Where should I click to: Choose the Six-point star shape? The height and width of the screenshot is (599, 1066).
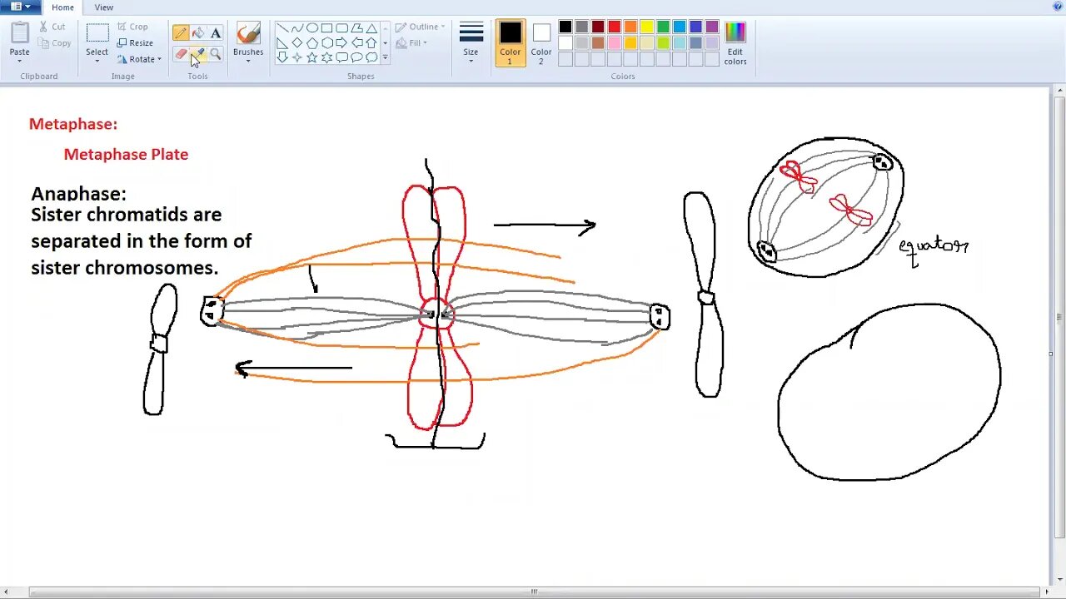[327, 58]
